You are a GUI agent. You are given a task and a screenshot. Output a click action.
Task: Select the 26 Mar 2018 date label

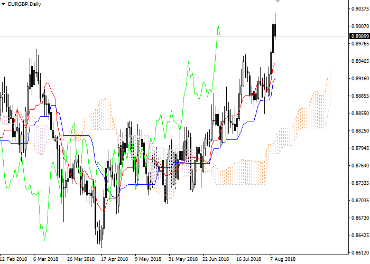(81, 259)
